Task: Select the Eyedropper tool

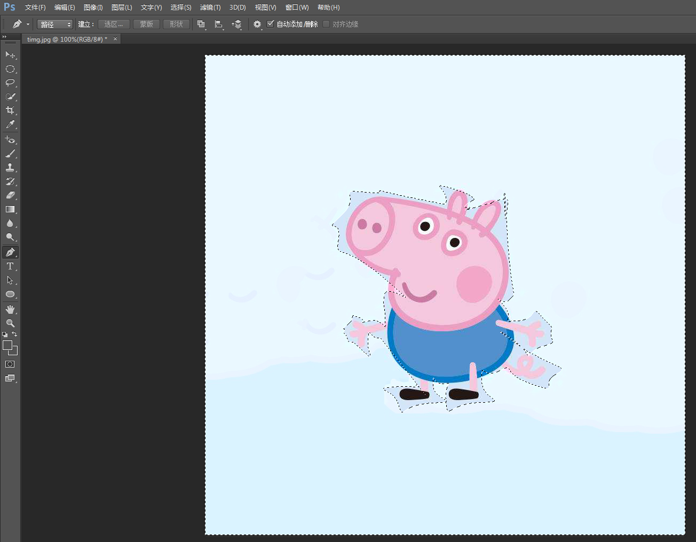Action: point(10,124)
